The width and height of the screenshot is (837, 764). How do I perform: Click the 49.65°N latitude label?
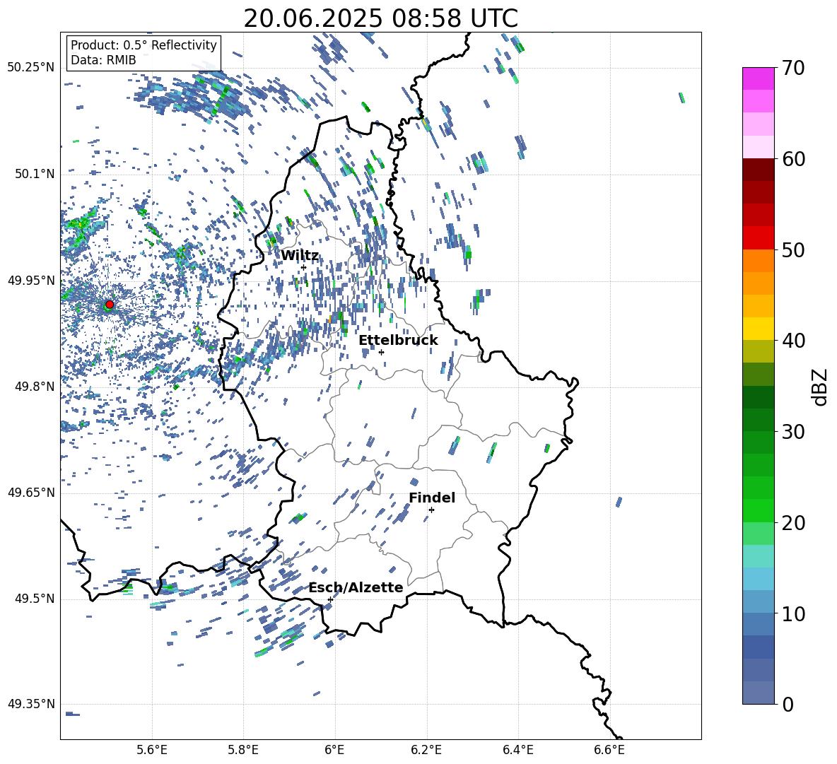pyautogui.click(x=31, y=492)
